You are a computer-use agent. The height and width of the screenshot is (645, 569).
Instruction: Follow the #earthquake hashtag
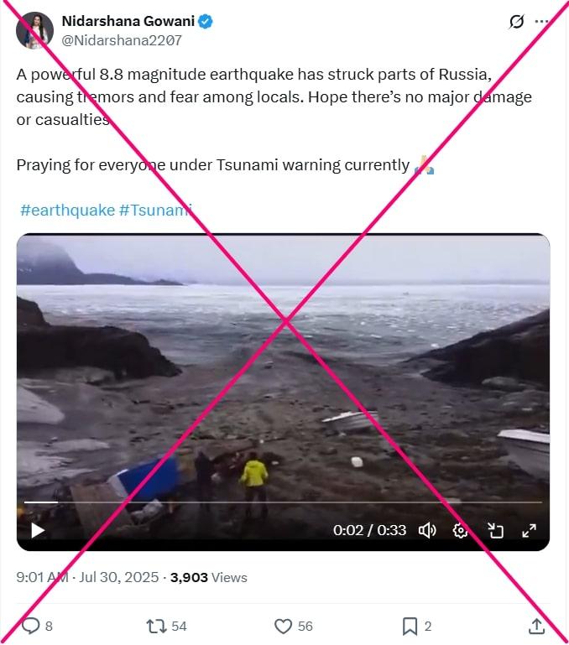pos(67,211)
